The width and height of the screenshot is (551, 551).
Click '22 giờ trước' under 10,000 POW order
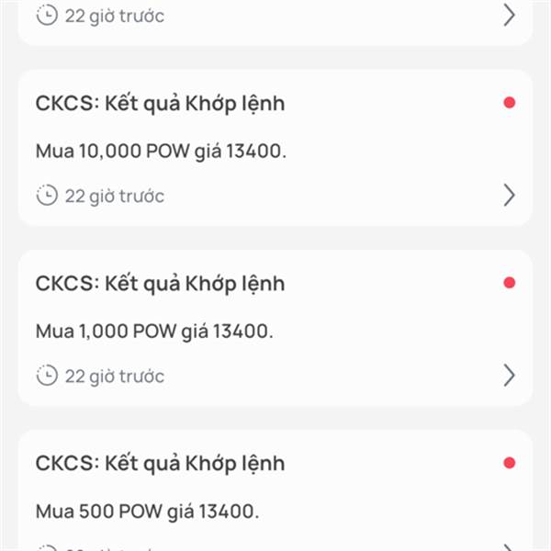[x=115, y=197]
